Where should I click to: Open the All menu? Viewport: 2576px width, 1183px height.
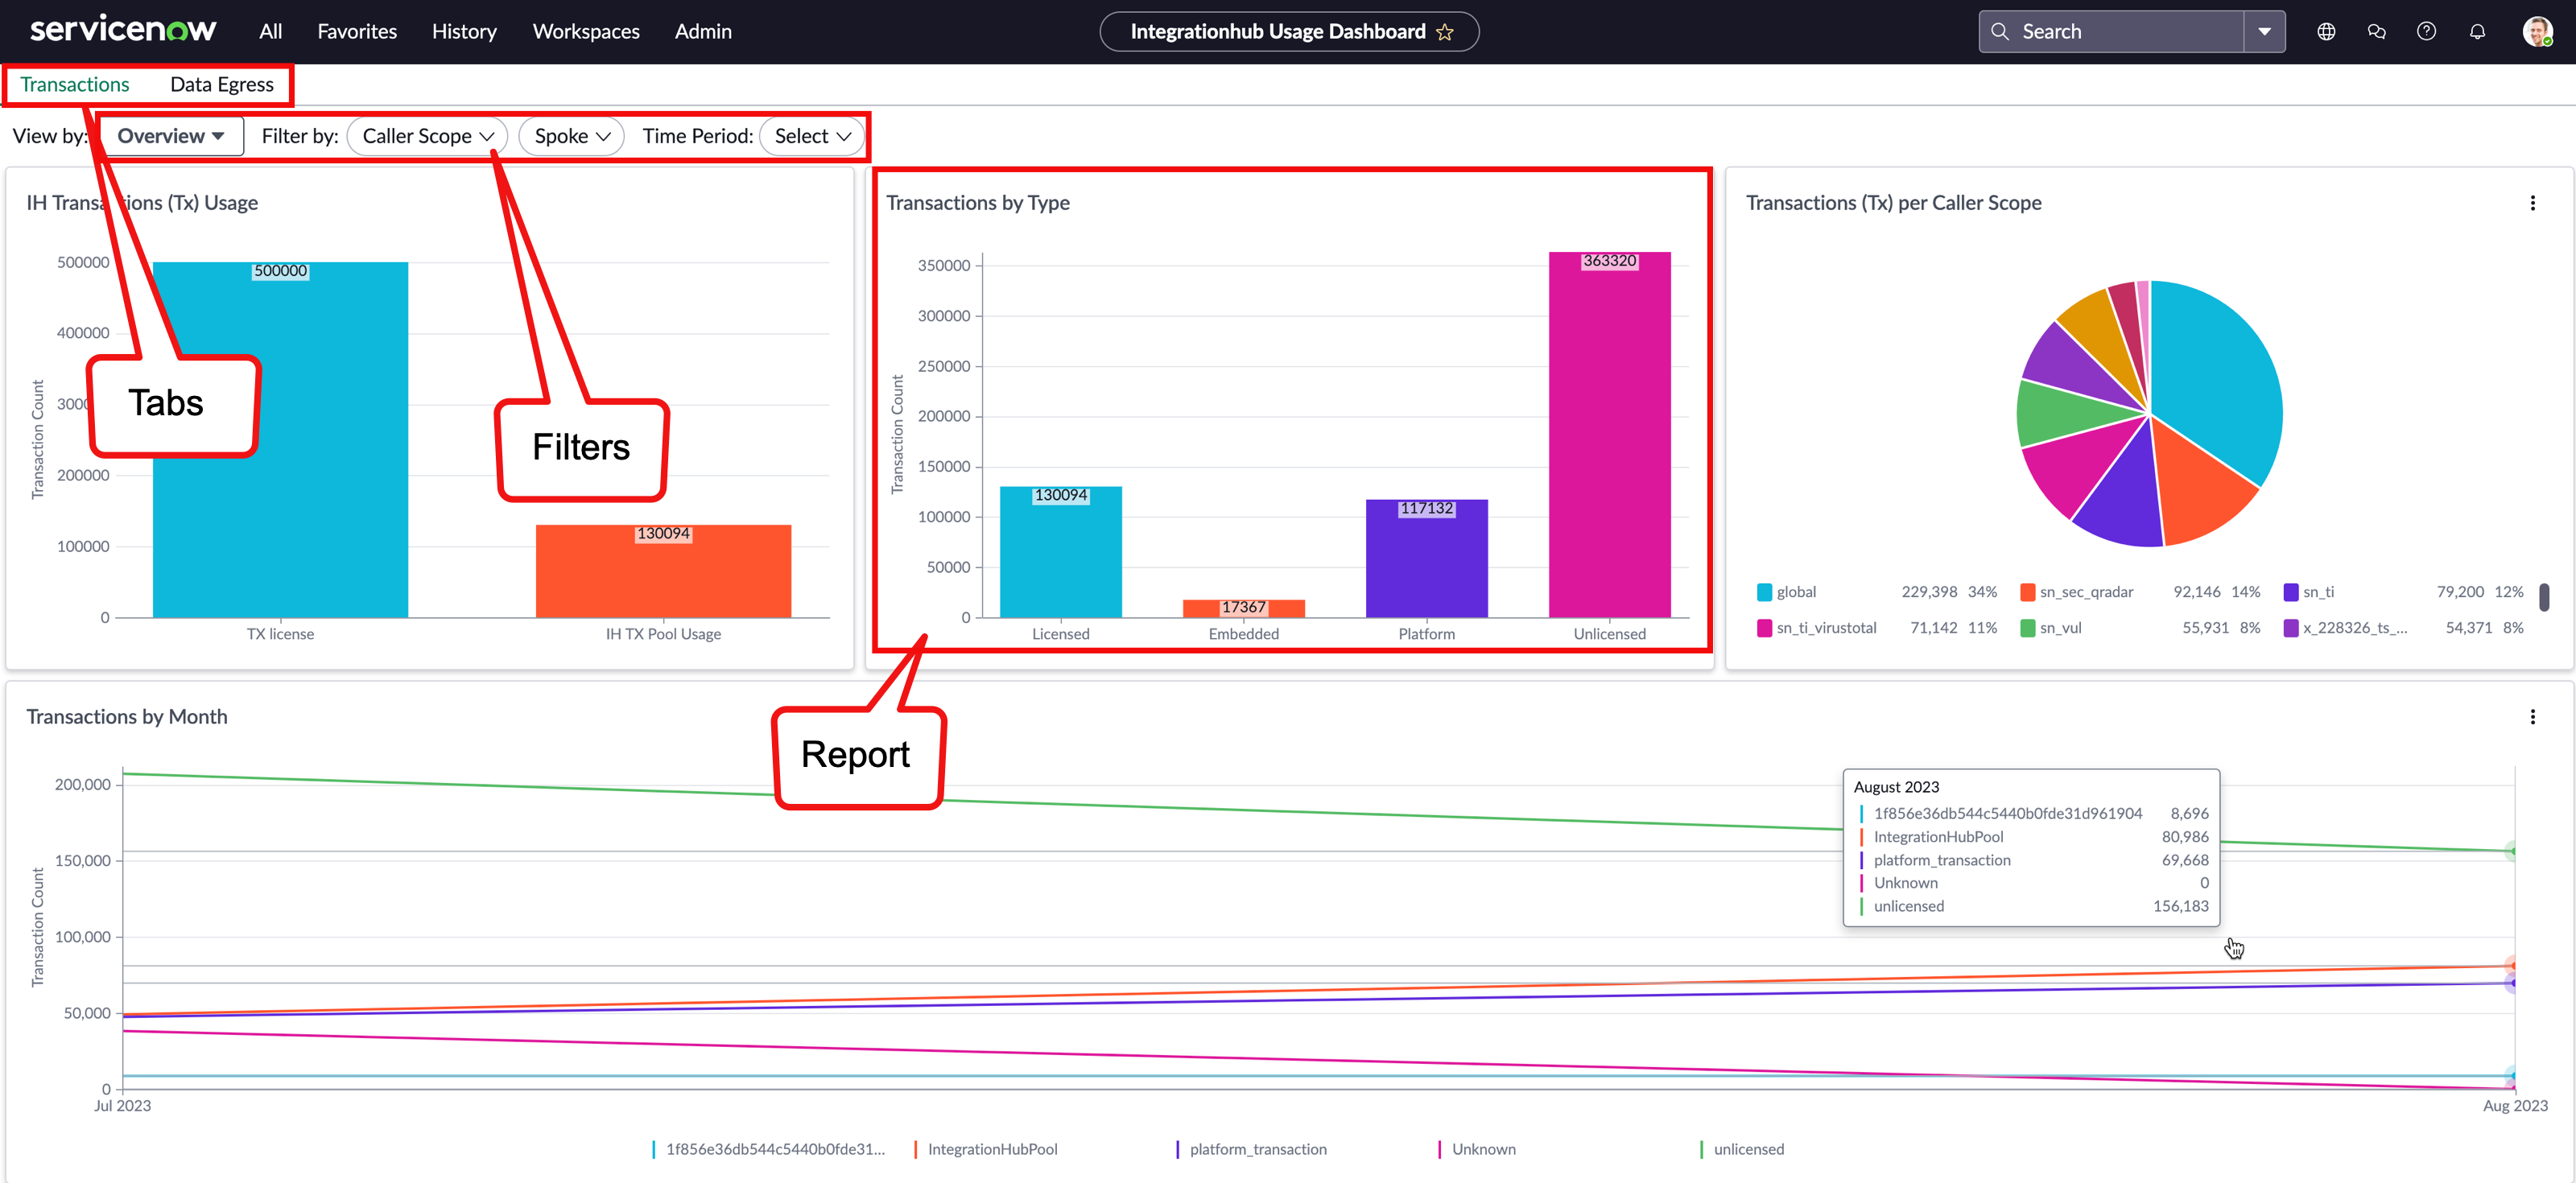270,32
